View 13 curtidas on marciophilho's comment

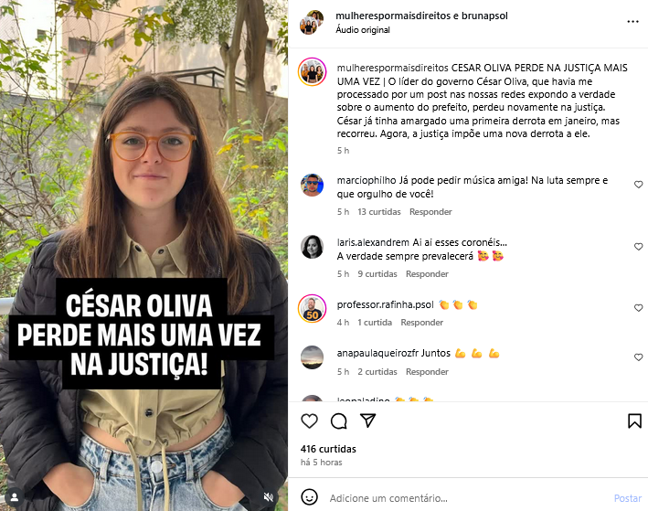379,212
